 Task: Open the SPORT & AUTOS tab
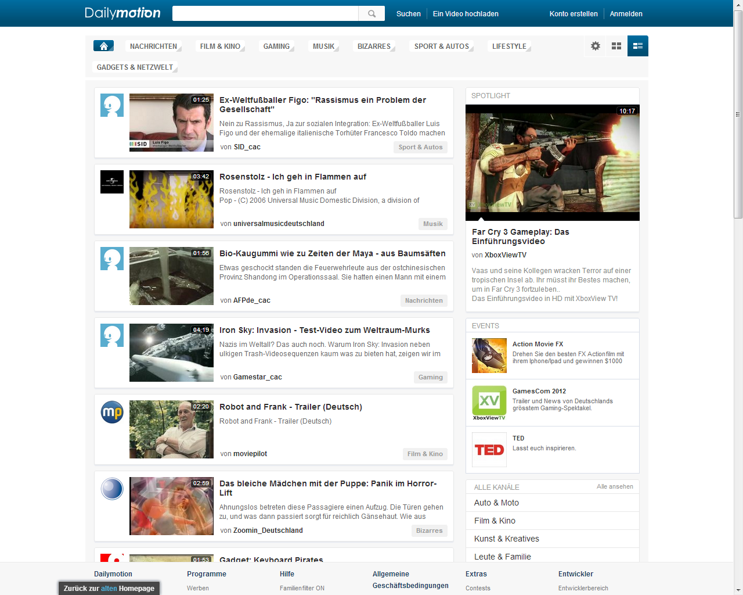442,46
